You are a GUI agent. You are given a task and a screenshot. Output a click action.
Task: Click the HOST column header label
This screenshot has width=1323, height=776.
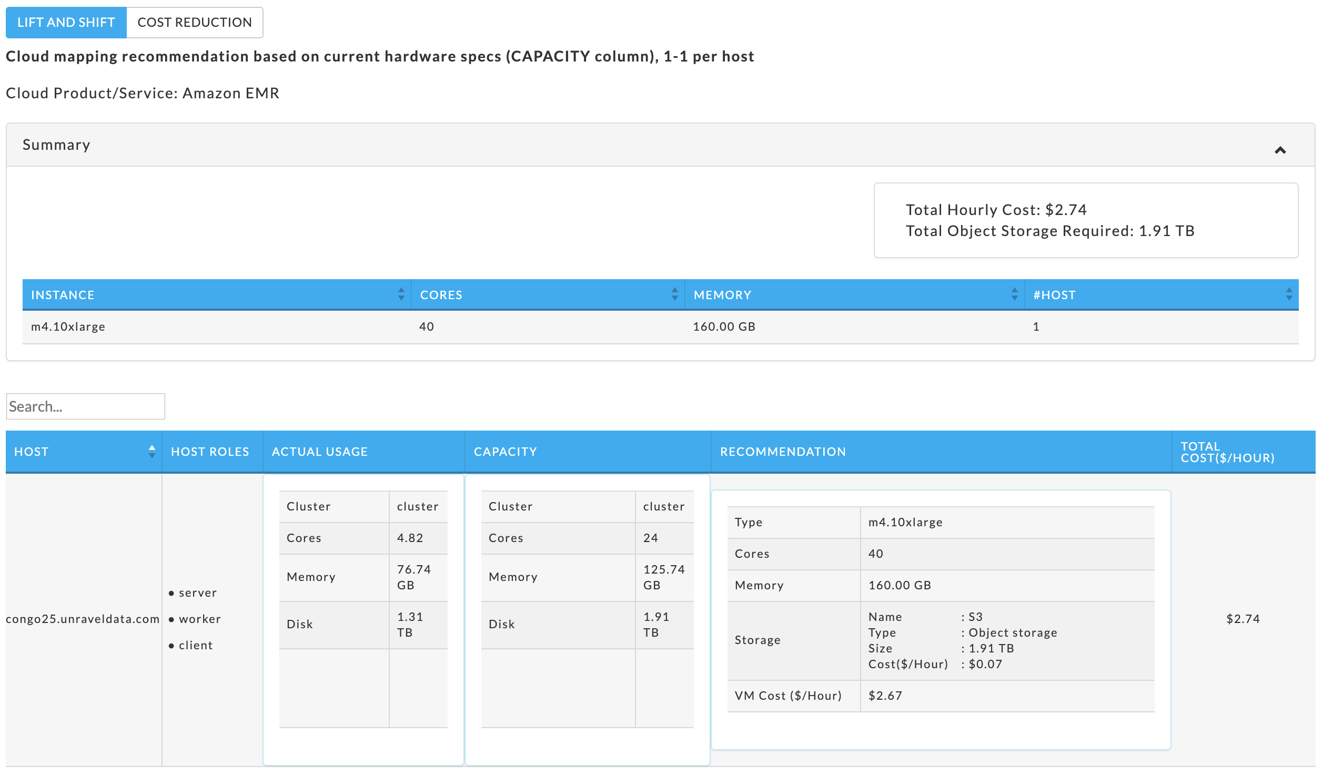click(32, 452)
